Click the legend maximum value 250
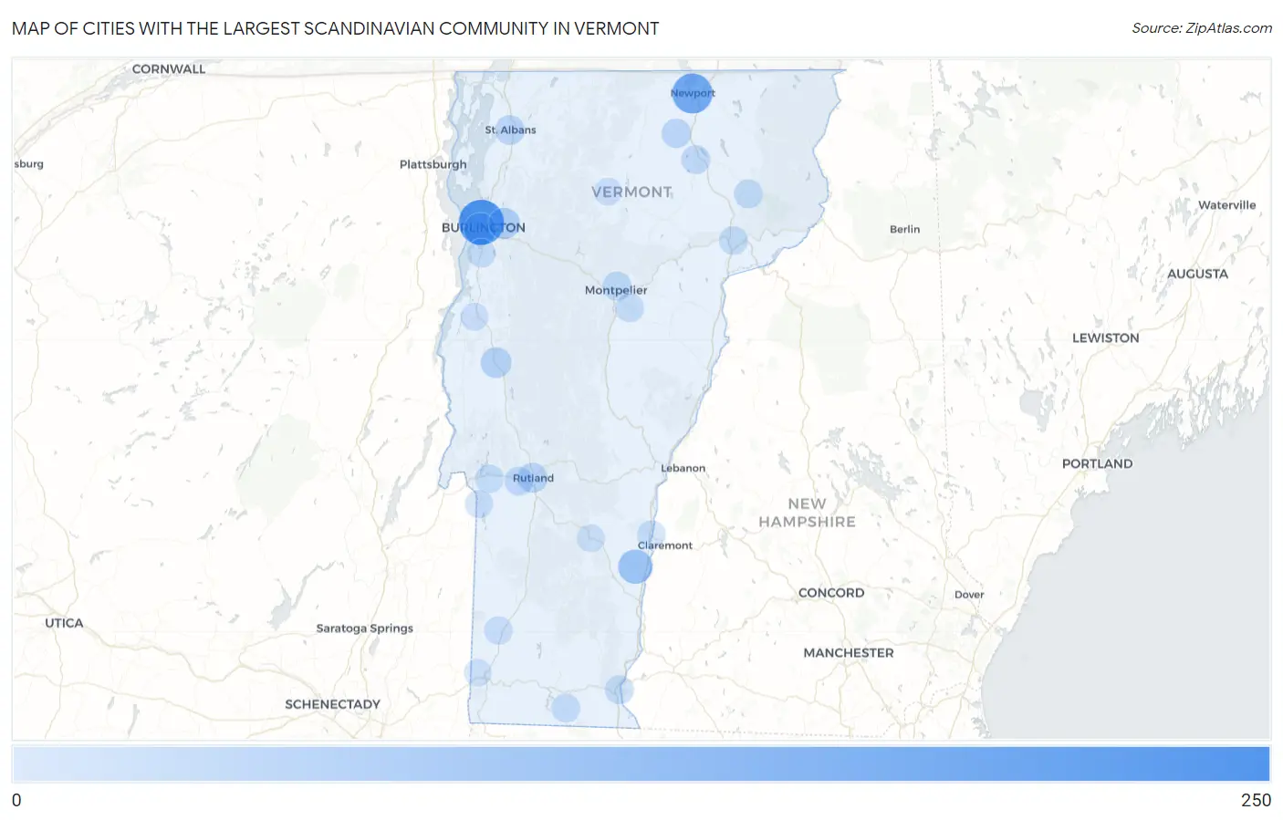 1256,800
